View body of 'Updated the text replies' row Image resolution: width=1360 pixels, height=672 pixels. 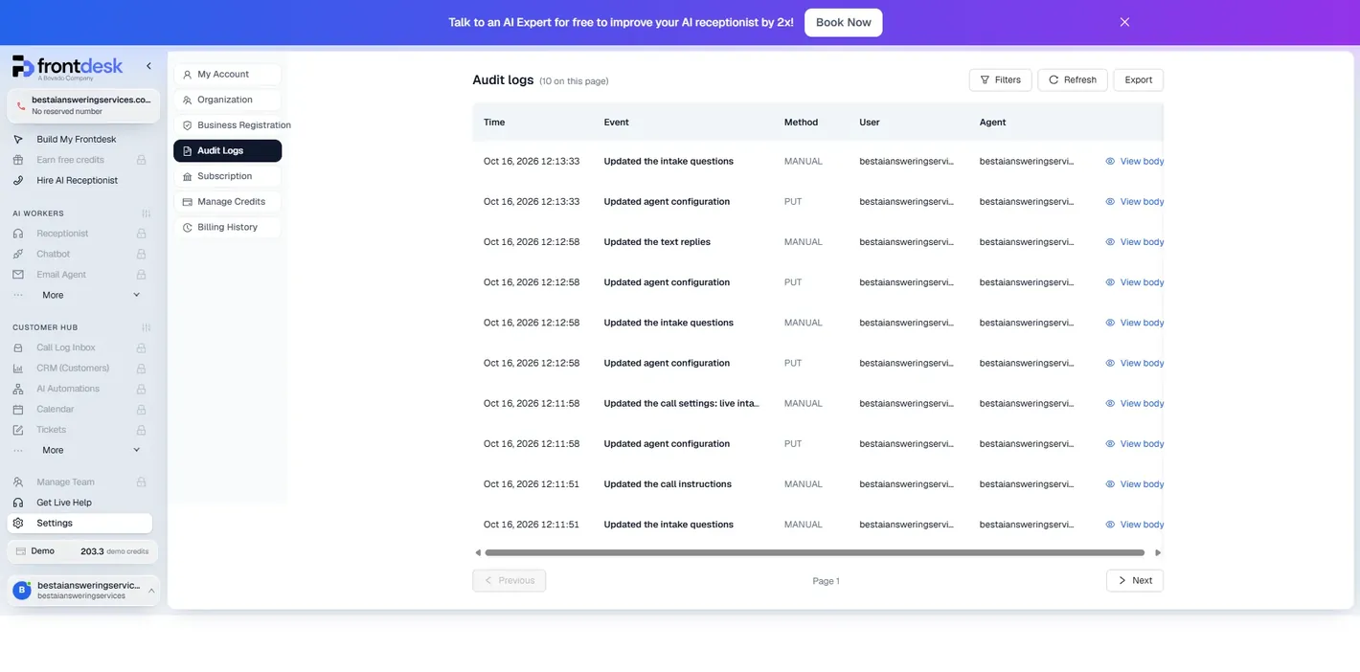[x=1135, y=242]
